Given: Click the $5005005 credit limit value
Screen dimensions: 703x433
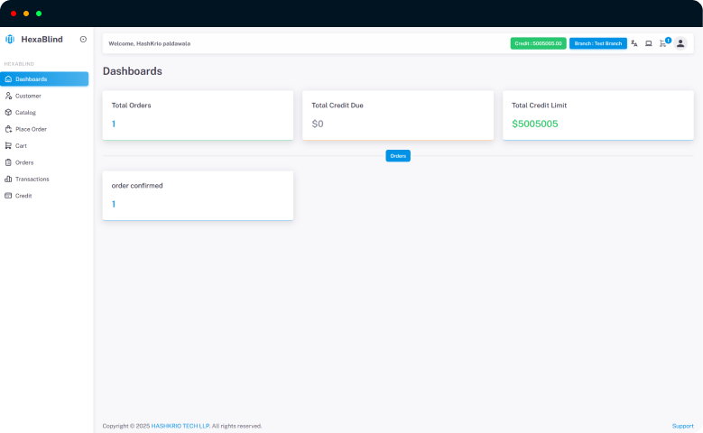Looking at the screenshot, I should click(535, 124).
